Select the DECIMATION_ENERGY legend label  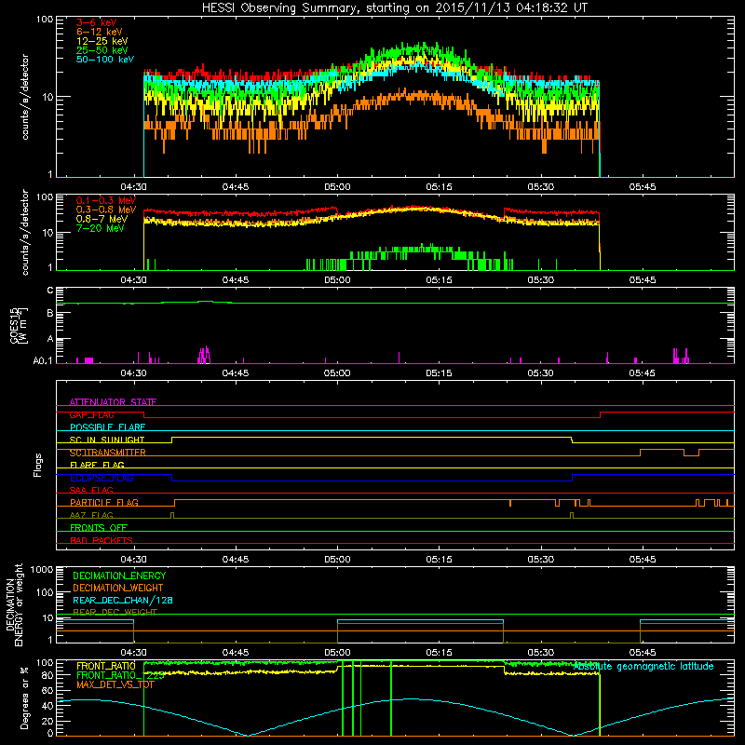click(x=119, y=576)
